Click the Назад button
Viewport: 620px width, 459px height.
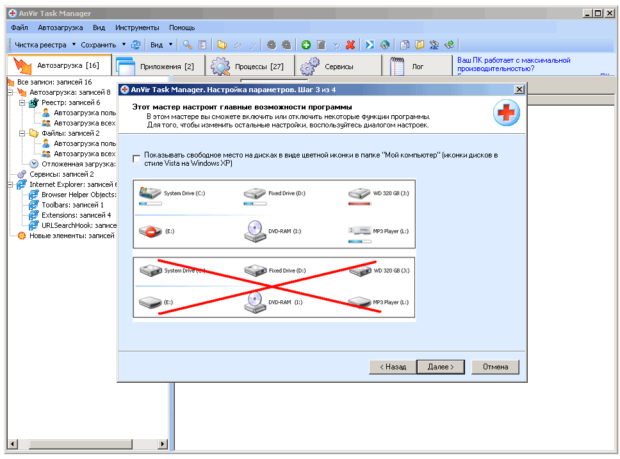[393, 367]
